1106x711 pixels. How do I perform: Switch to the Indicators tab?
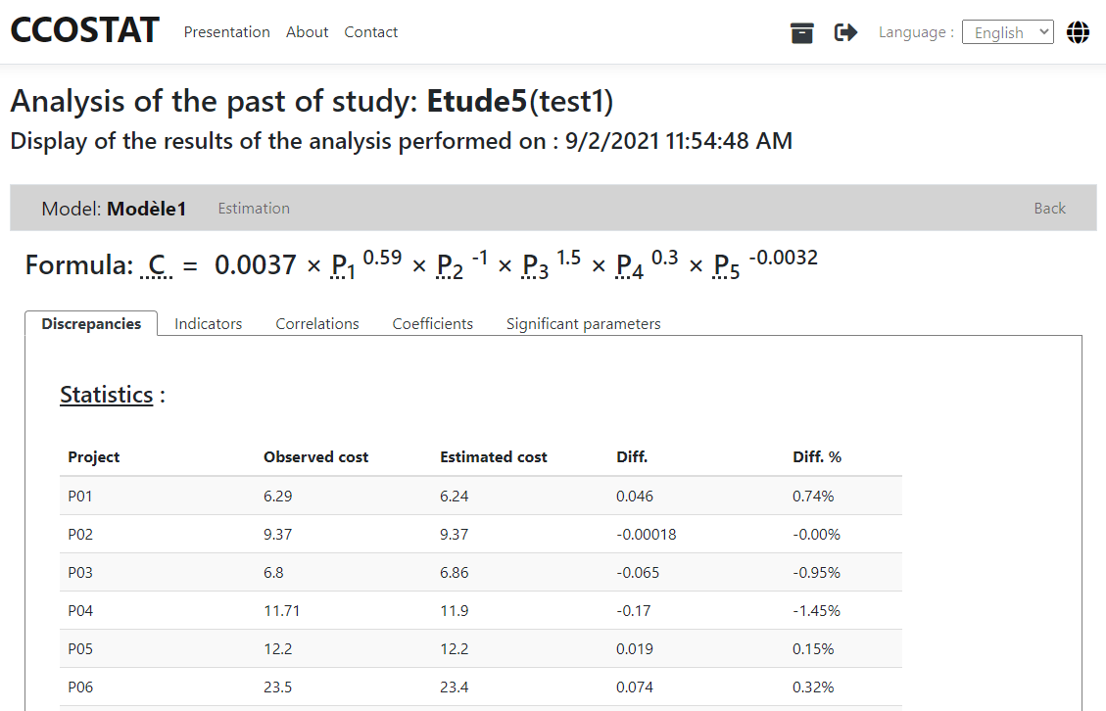[208, 324]
